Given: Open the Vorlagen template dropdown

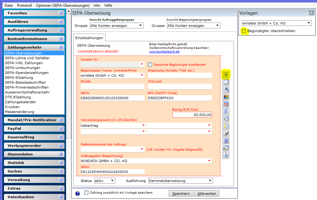Looking at the screenshot, I should point(276,23).
